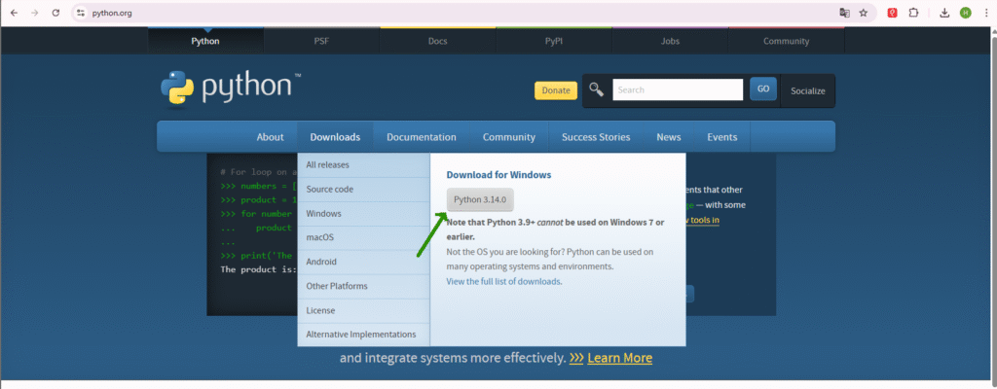Open the News navigation menu
This screenshot has width=997, height=389.
[x=669, y=137]
